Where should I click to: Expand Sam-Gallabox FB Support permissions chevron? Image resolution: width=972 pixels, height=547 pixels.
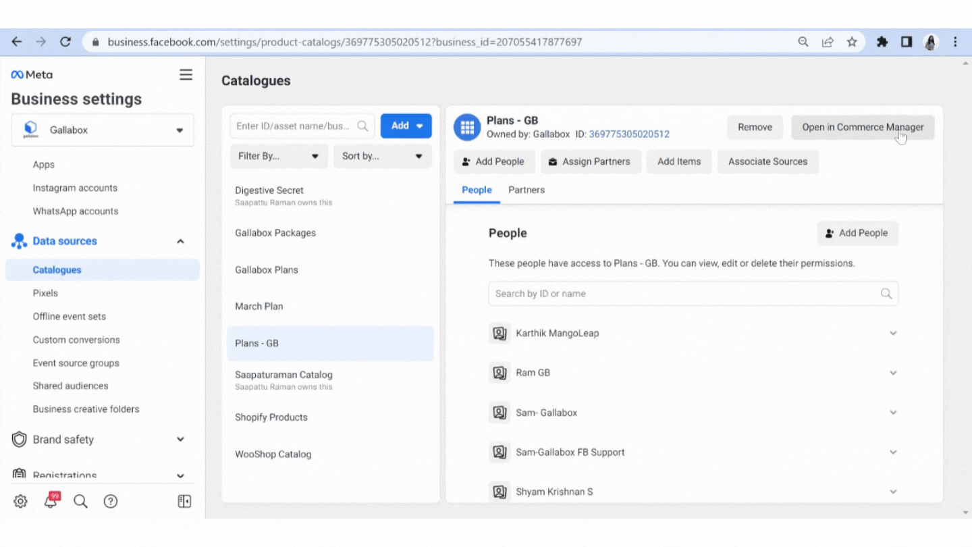point(893,452)
